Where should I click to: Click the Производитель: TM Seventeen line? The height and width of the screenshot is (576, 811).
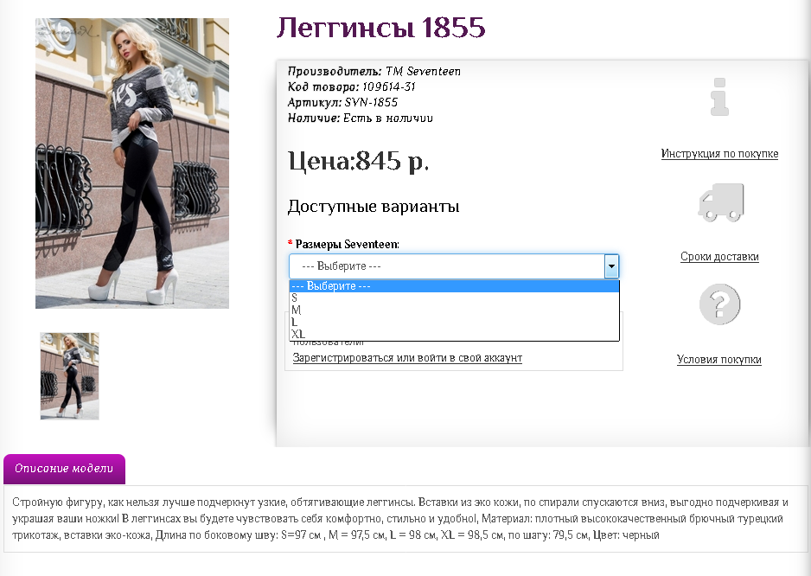click(374, 72)
